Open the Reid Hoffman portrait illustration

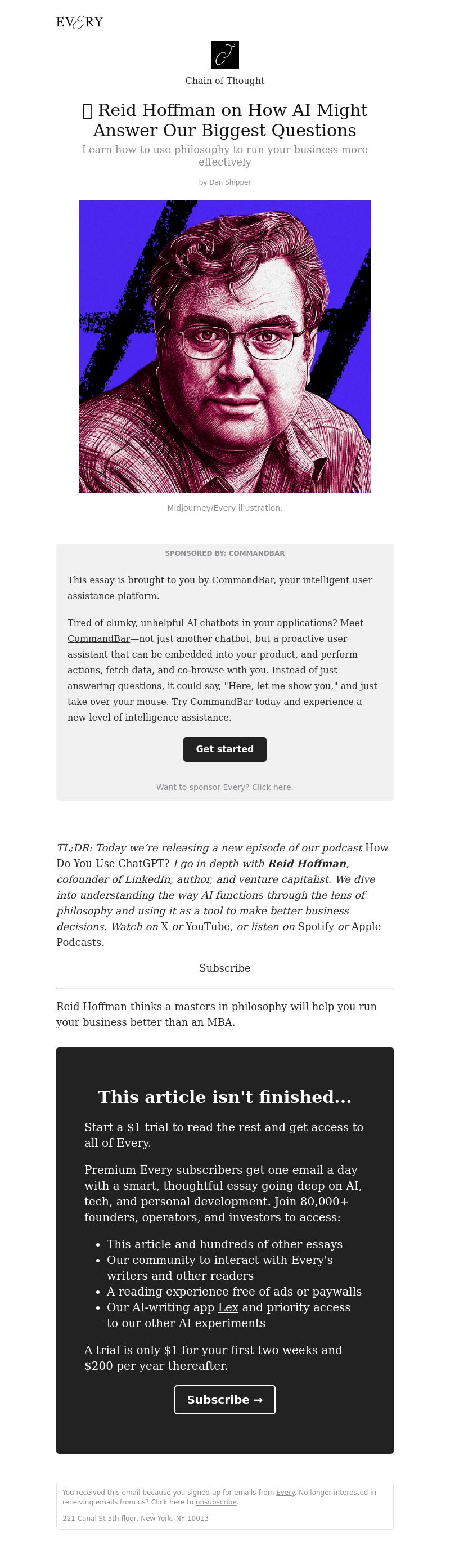point(224,346)
